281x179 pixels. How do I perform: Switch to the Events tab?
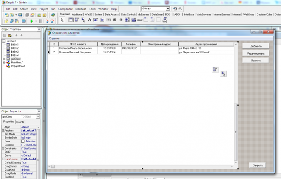pyautogui.click(x=20, y=122)
